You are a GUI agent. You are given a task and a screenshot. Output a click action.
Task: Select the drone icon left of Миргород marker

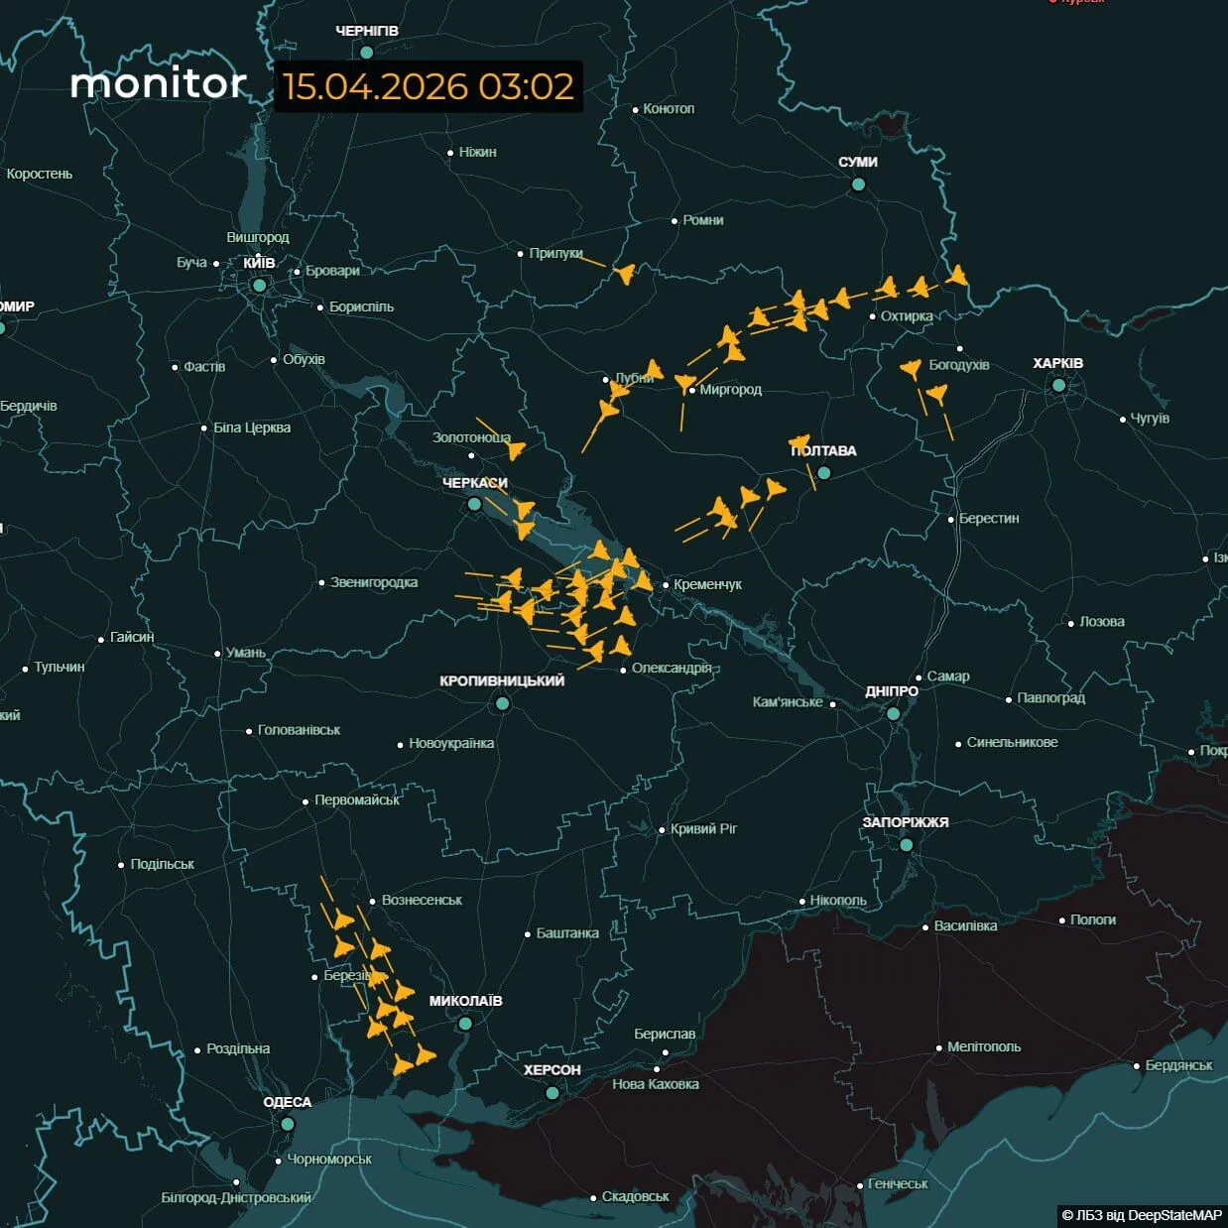click(x=684, y=382)
